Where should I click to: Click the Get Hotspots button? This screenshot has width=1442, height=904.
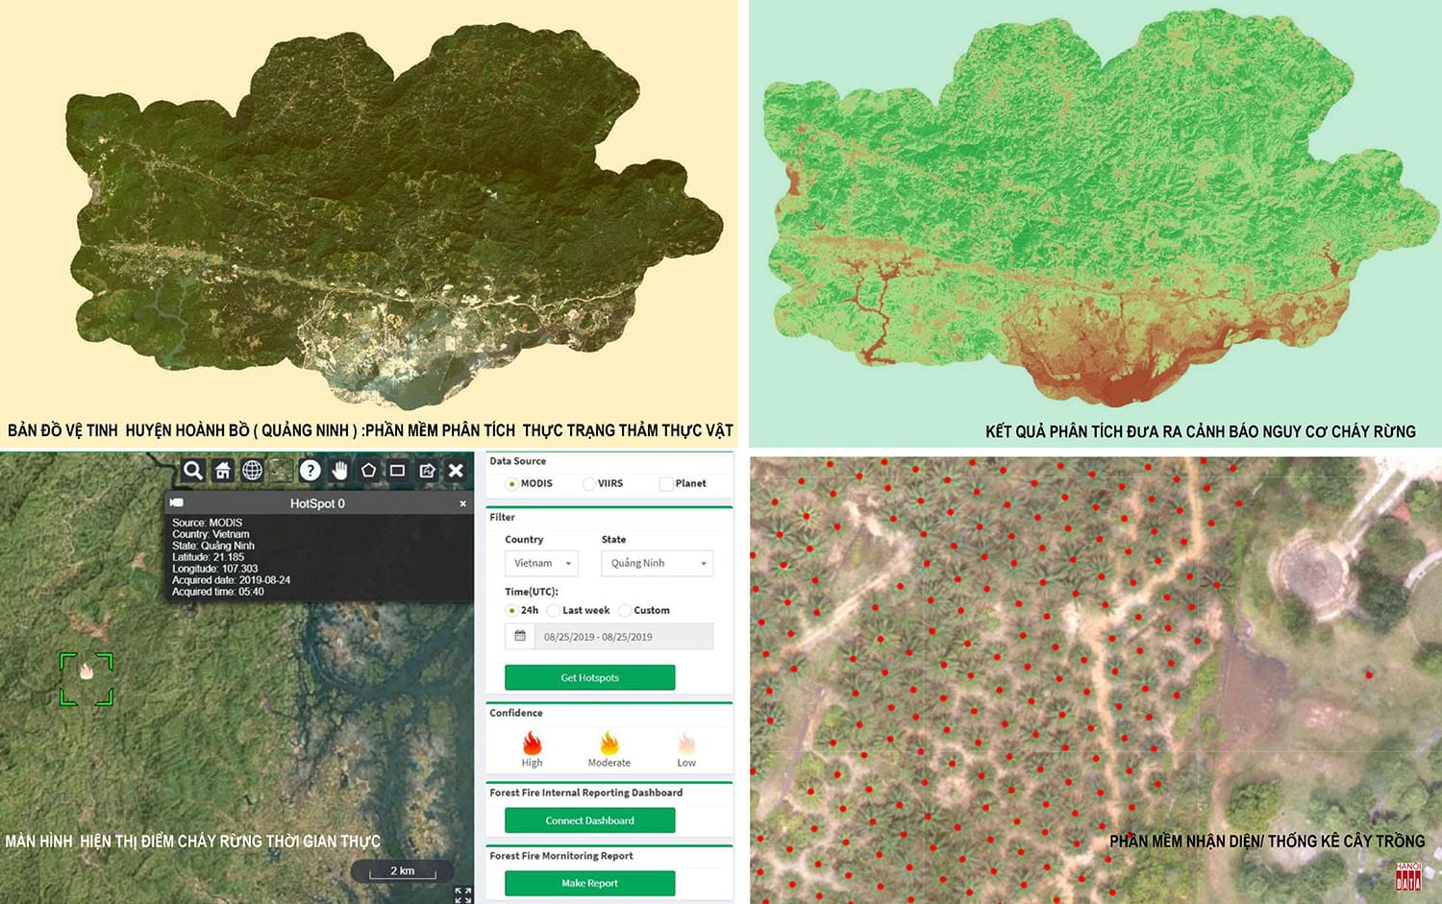tap(589, 677)
